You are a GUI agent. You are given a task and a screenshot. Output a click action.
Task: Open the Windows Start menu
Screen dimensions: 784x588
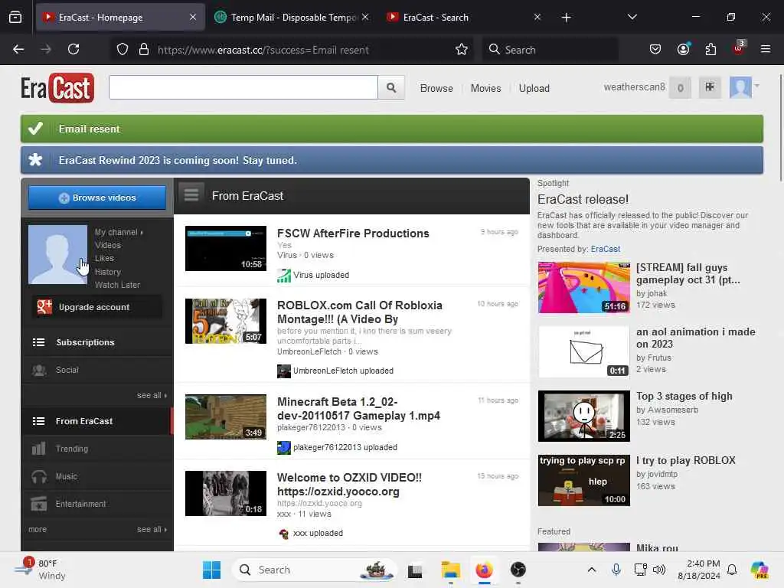(212, 570)
